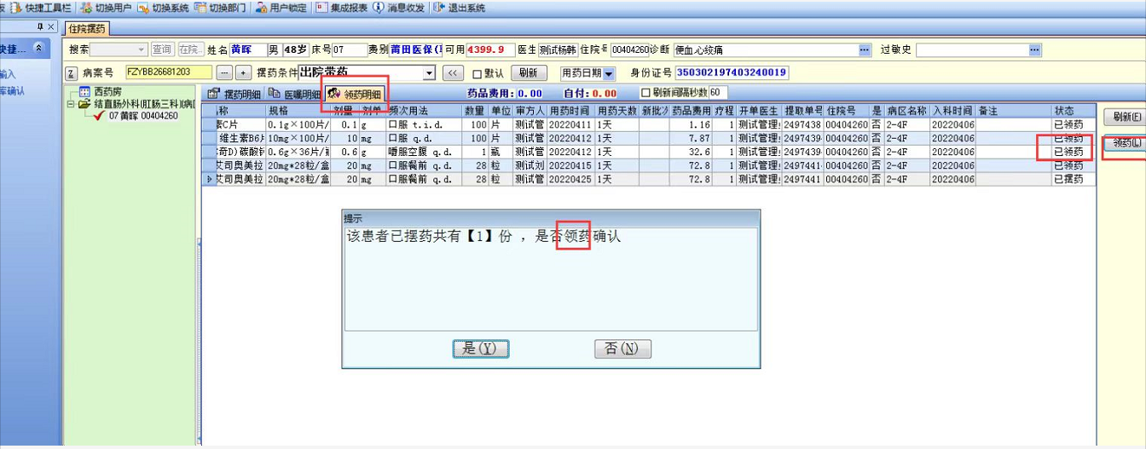Select the row with 口服 t.i.d.

pos(649,124)
